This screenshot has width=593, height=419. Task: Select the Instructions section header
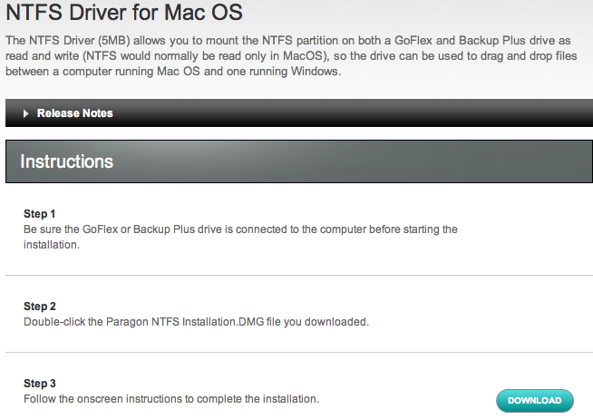pyautogui.click(x=299, y=161)
